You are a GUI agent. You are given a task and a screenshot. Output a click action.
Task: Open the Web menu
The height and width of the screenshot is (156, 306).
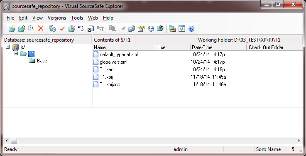click(93, 18)
